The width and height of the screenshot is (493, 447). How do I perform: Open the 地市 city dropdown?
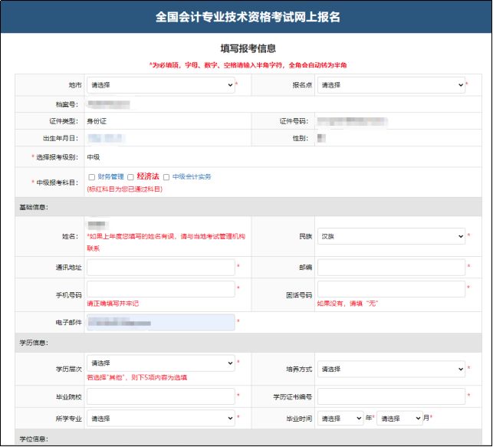click(160, 85)
